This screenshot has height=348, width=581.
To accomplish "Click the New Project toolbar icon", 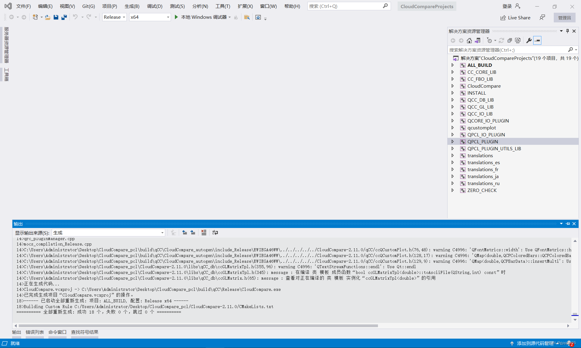I will 35,17.
